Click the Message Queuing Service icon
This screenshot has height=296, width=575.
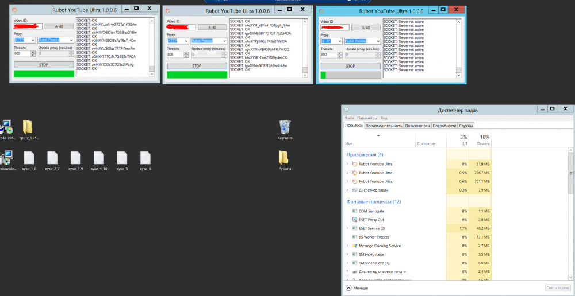tap(355, 246)
